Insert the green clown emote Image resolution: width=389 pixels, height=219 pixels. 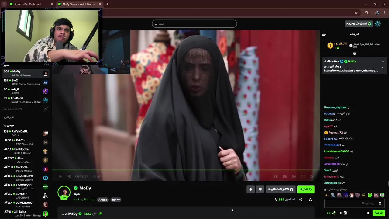tap(382, 195)
